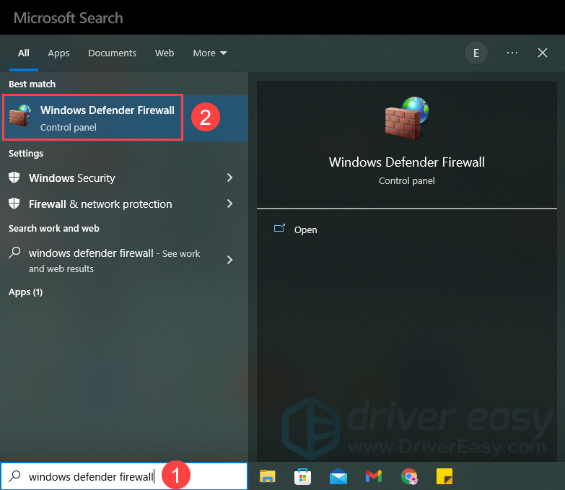Click the E user account avatar

476,53
